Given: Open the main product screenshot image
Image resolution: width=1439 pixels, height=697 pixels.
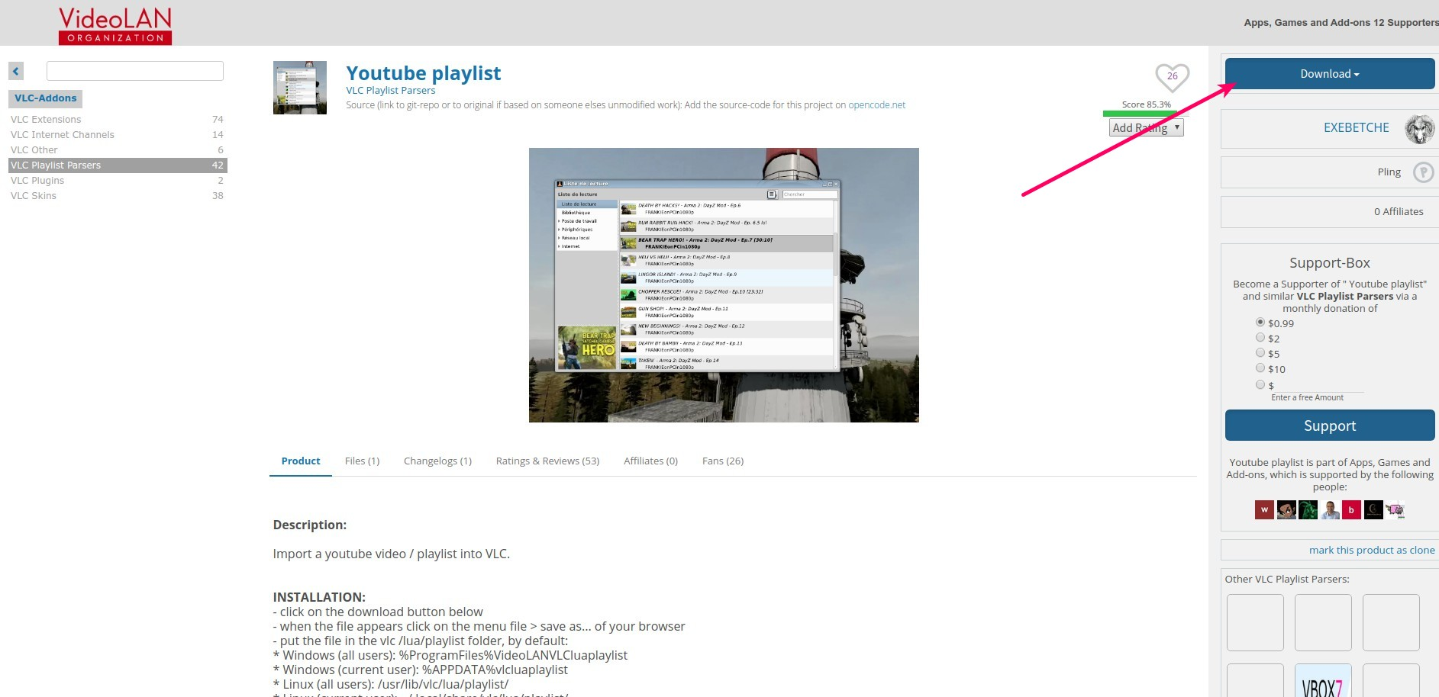Looking at the screenshot, I should [724, 285].
